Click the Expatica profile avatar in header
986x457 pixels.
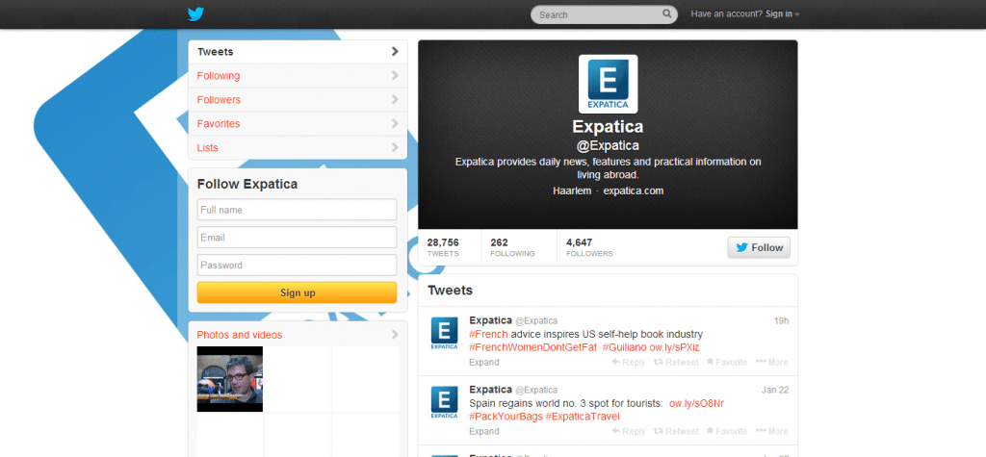[608, 84]
